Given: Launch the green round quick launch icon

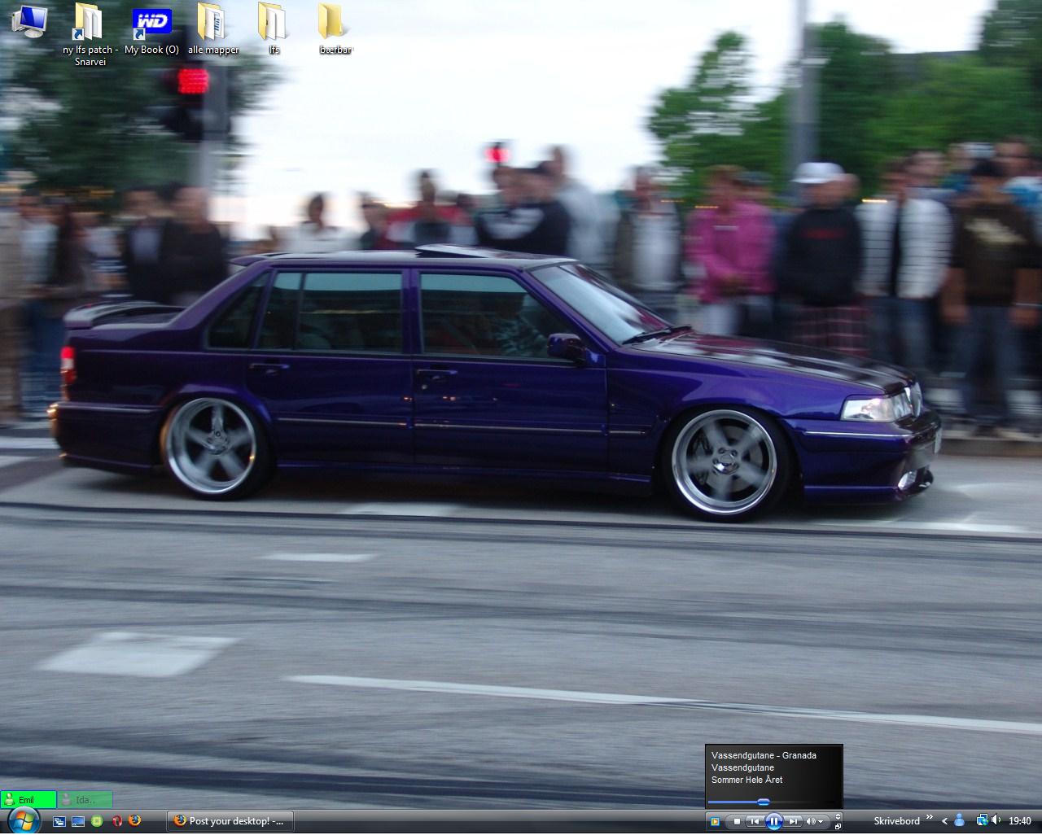Looking at the screenshot, I should pos(97,822).
